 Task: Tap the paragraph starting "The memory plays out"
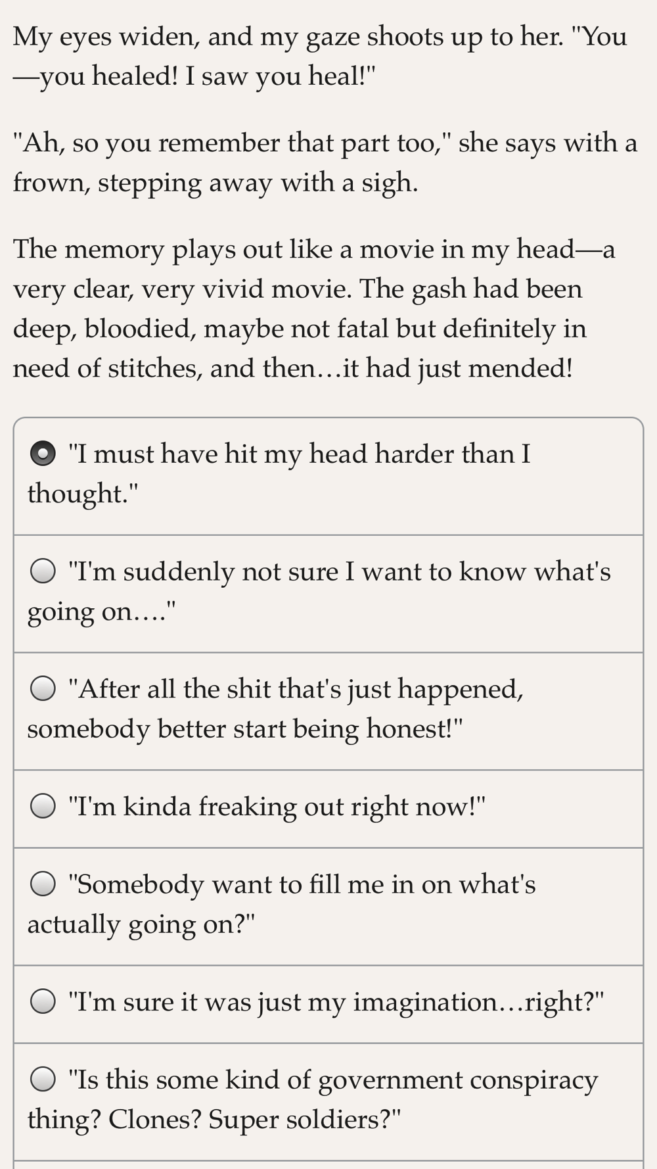click(x=314, y=309)
